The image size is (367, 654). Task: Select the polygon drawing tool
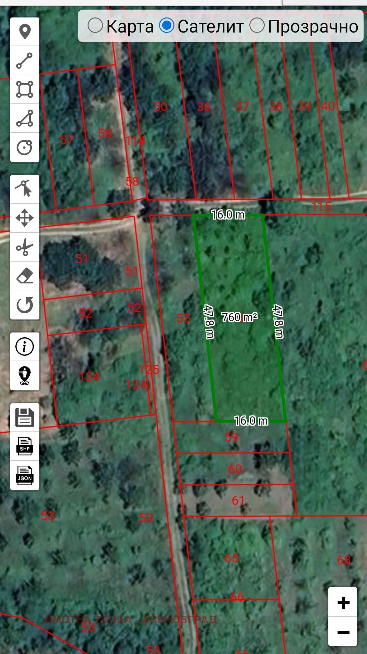[x=25, y=118]
